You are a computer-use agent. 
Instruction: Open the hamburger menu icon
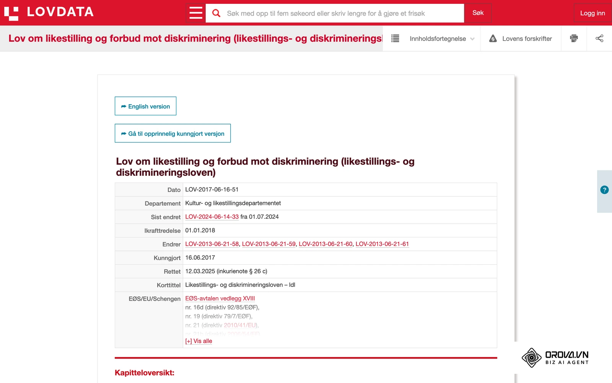[196, 13]
